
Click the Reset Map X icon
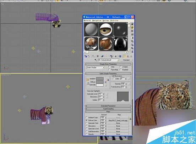tap(98, 56)
